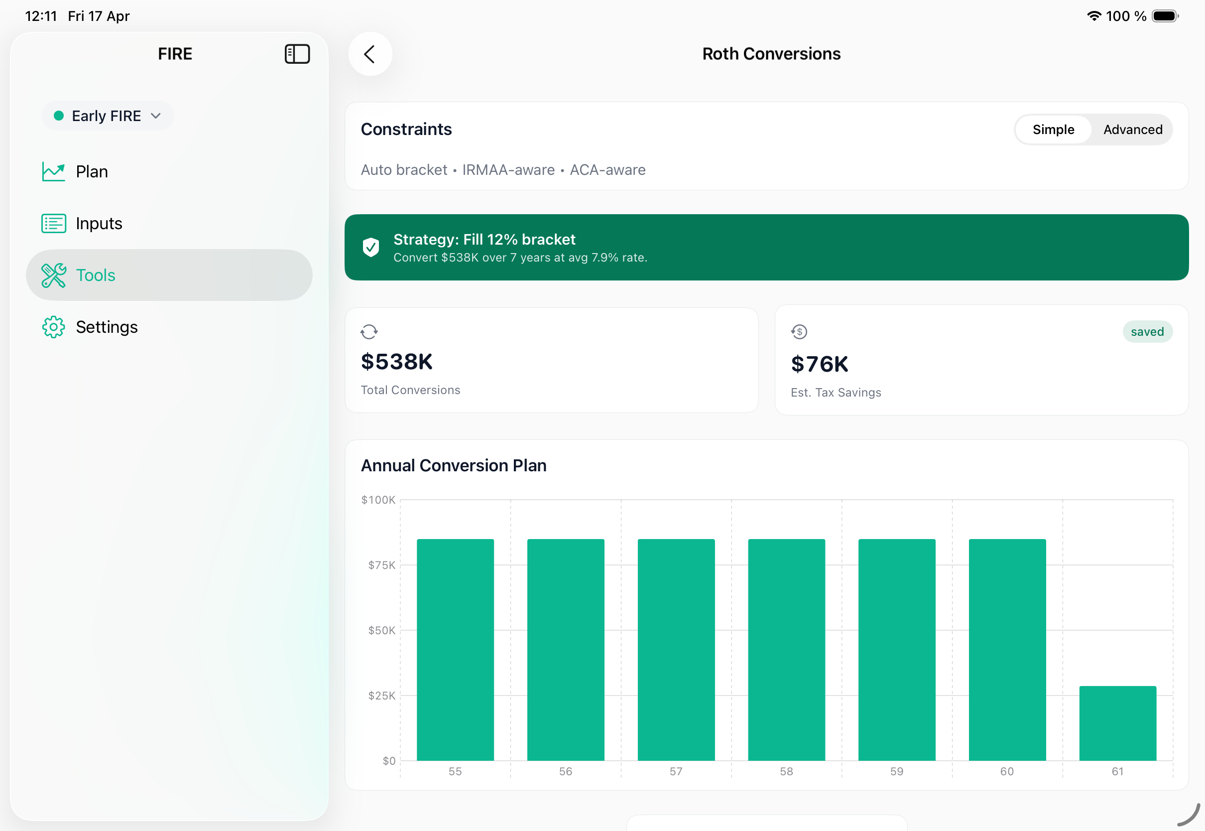Viewport: 1205px width, 831px height.
Task: Open the Inputs section
Action: (169, 223)
